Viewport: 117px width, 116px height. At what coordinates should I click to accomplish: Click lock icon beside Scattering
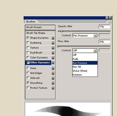53,43
